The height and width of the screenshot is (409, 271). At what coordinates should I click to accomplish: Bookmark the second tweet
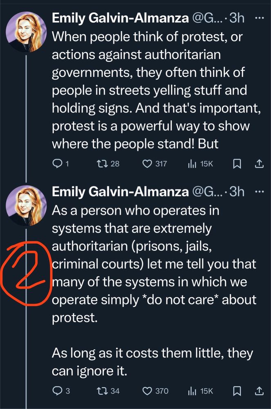236,391
